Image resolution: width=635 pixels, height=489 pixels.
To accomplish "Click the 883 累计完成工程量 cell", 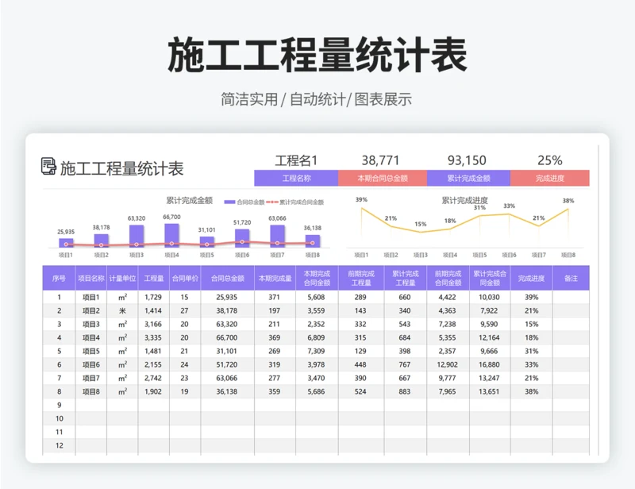I will pyautogui.click(x=405, y=392).
